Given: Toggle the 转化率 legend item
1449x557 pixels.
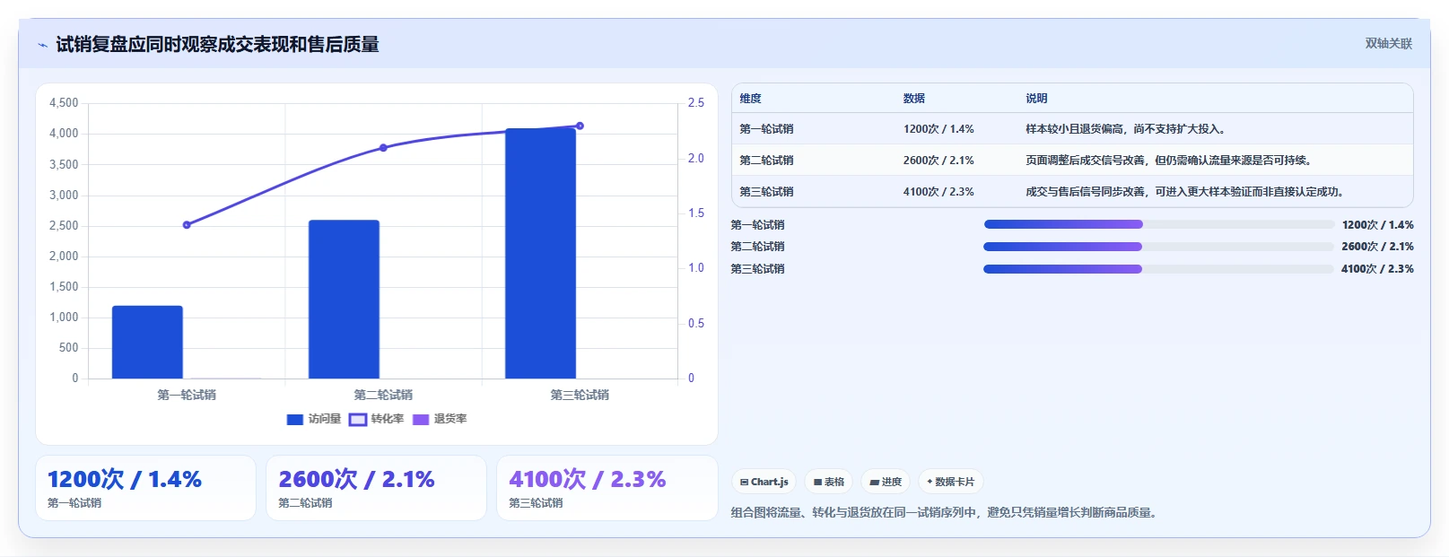Looking at the screenshot, I should [377, 419].
